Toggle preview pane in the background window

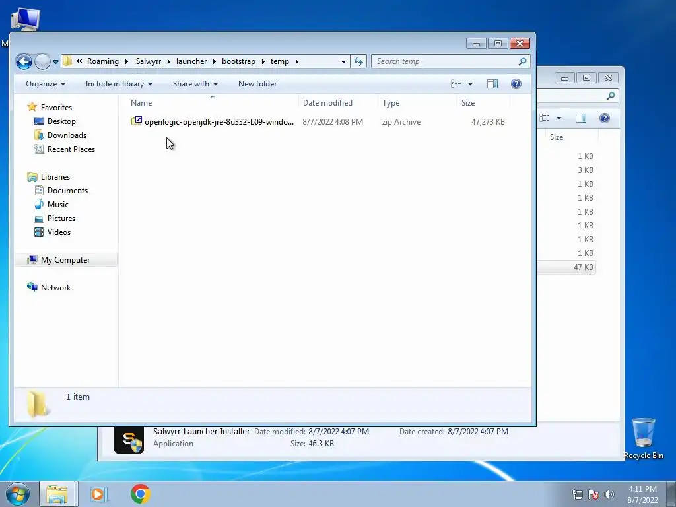pos(581,118)
